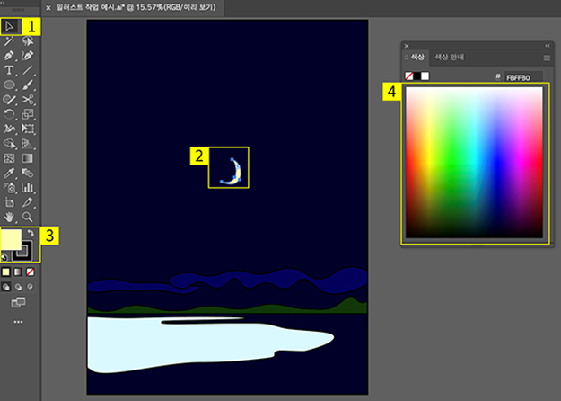Select the Perspective Grid tool
Image resolution: width=561 pixels, height=401 pixels.
coord(28,144)
